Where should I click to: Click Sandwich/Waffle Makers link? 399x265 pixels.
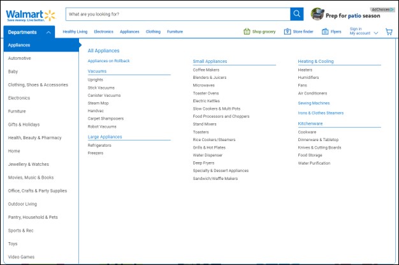point(215,179)
